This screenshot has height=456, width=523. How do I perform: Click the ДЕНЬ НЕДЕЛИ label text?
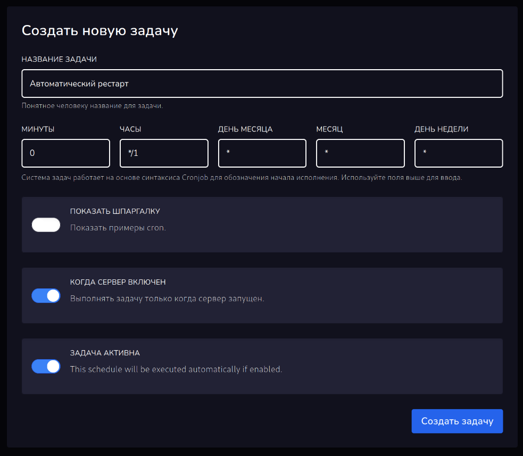point(441,129)
